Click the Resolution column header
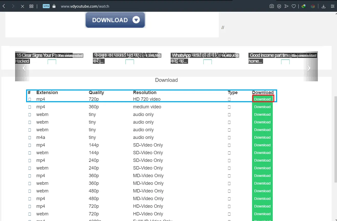The image size is (337, 221). coord(145,93)
